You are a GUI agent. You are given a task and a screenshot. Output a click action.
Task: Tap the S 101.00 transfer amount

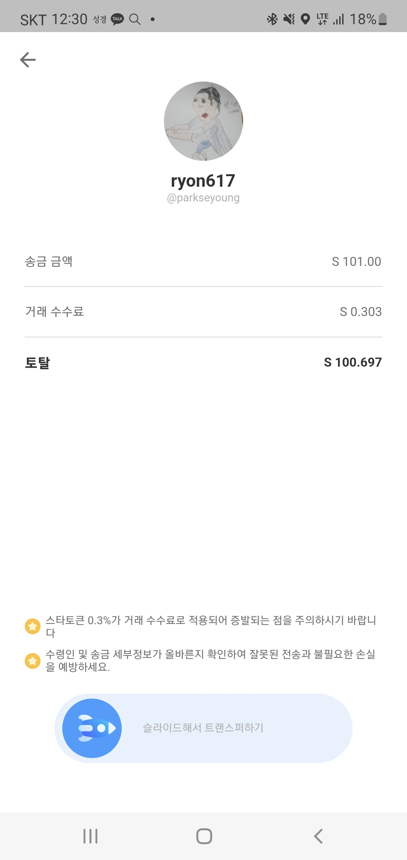(356, 261)
